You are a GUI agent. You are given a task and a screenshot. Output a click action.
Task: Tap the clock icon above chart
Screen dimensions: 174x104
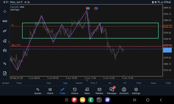[96, 8]
